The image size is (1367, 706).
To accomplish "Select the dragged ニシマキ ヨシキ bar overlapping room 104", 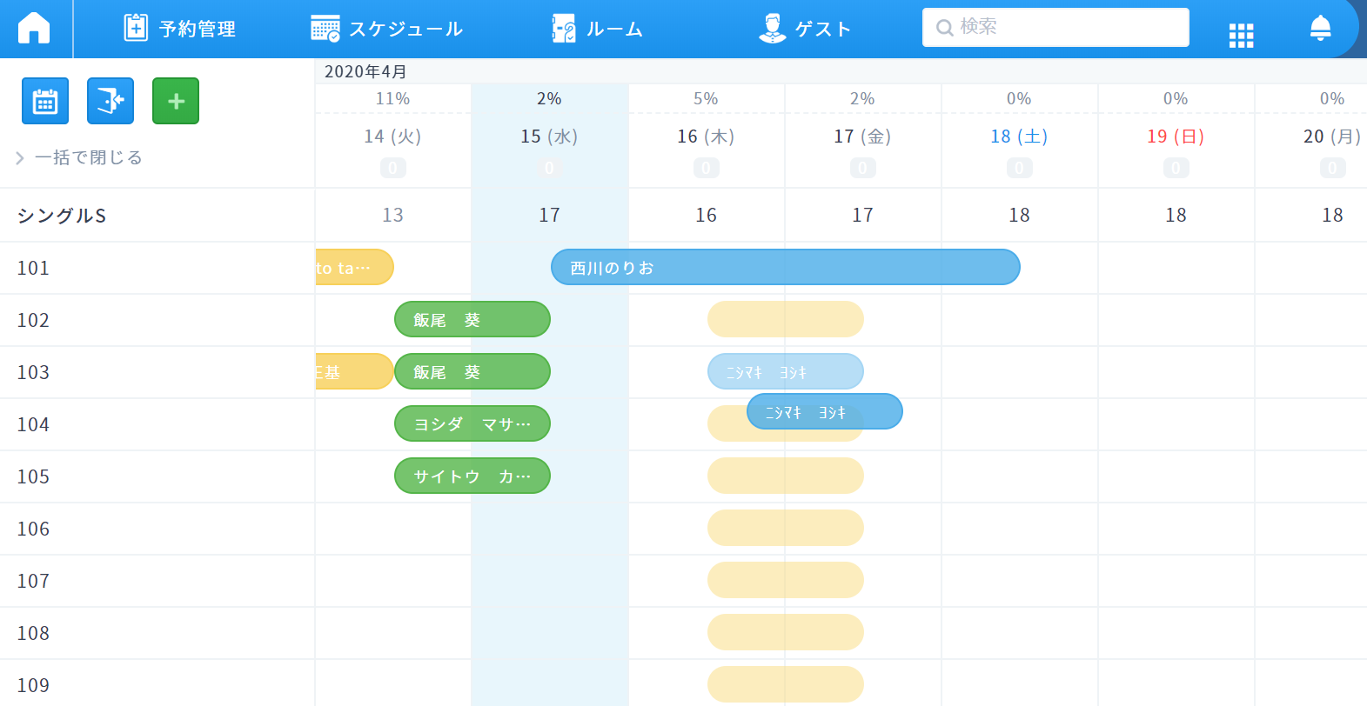I will (x=825, y=411).
